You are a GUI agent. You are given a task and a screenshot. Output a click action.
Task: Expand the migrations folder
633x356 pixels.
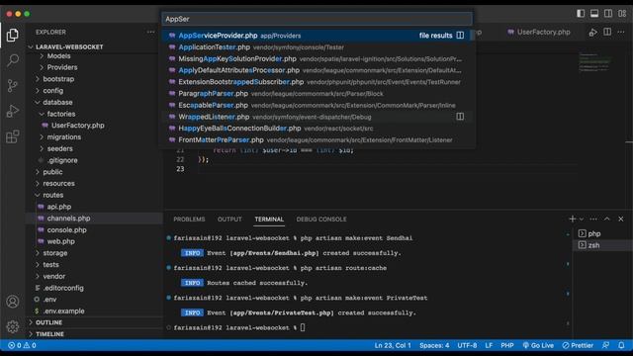point(63,137)
